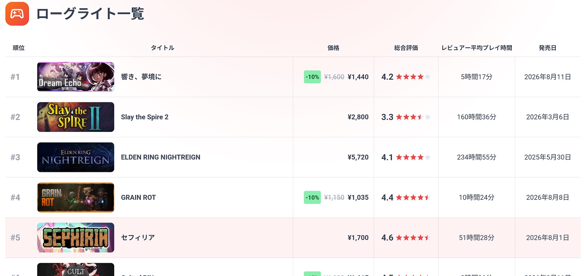Click the rank #4 label
The image size is (584, 276).
pos(15,197)
